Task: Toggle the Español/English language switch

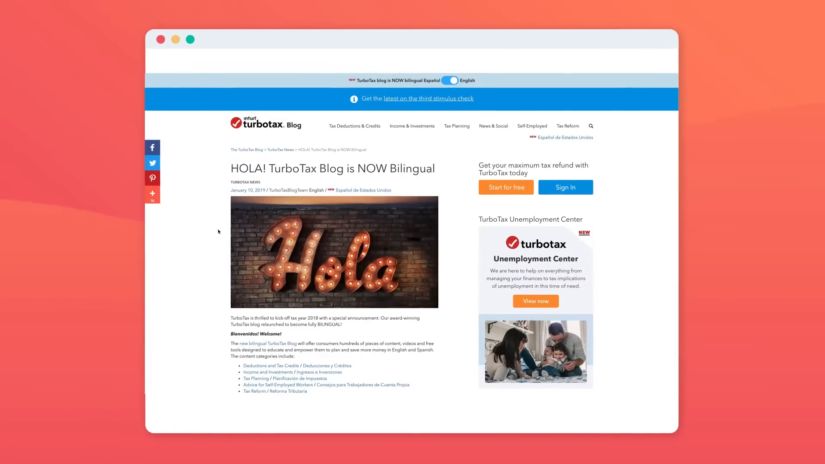Action: point(450,80)
